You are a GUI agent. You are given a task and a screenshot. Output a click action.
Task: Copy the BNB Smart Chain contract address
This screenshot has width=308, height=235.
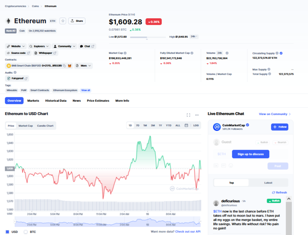pyautogui.click(x=64, y=66)
